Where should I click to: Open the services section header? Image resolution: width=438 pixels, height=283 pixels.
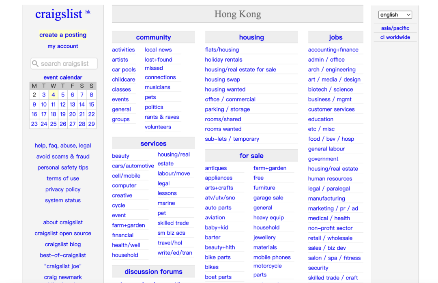pyautogui.click(x=153, y=143)
